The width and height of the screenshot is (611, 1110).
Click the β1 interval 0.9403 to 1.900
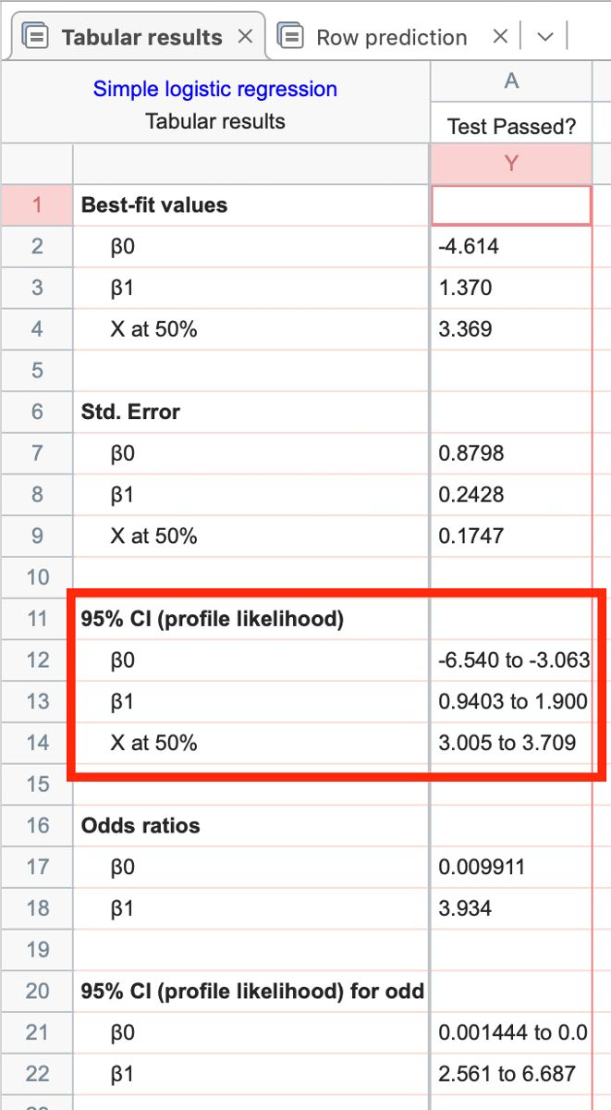tap(512, 702)
